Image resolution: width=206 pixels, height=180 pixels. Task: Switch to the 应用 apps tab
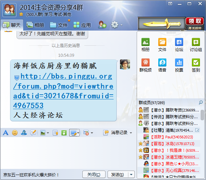[82, 25]
